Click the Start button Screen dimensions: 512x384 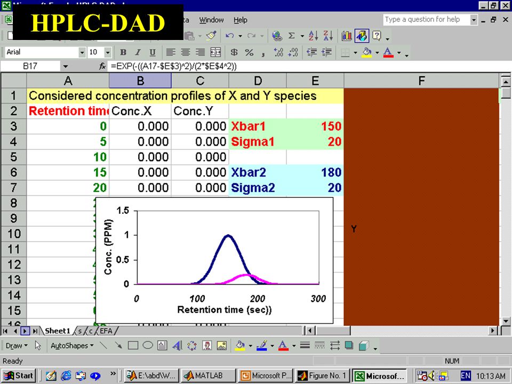[19, 376]
